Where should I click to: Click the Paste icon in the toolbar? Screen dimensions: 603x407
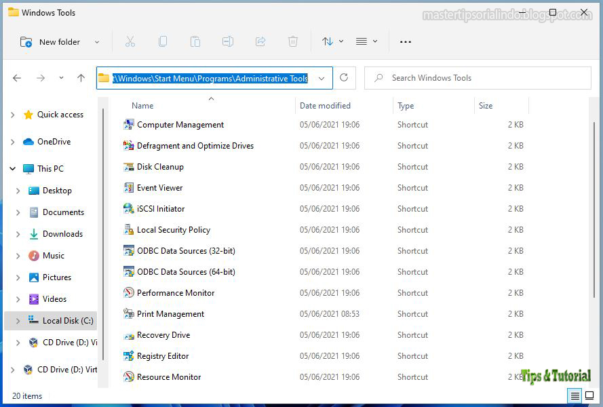(195, 41)
